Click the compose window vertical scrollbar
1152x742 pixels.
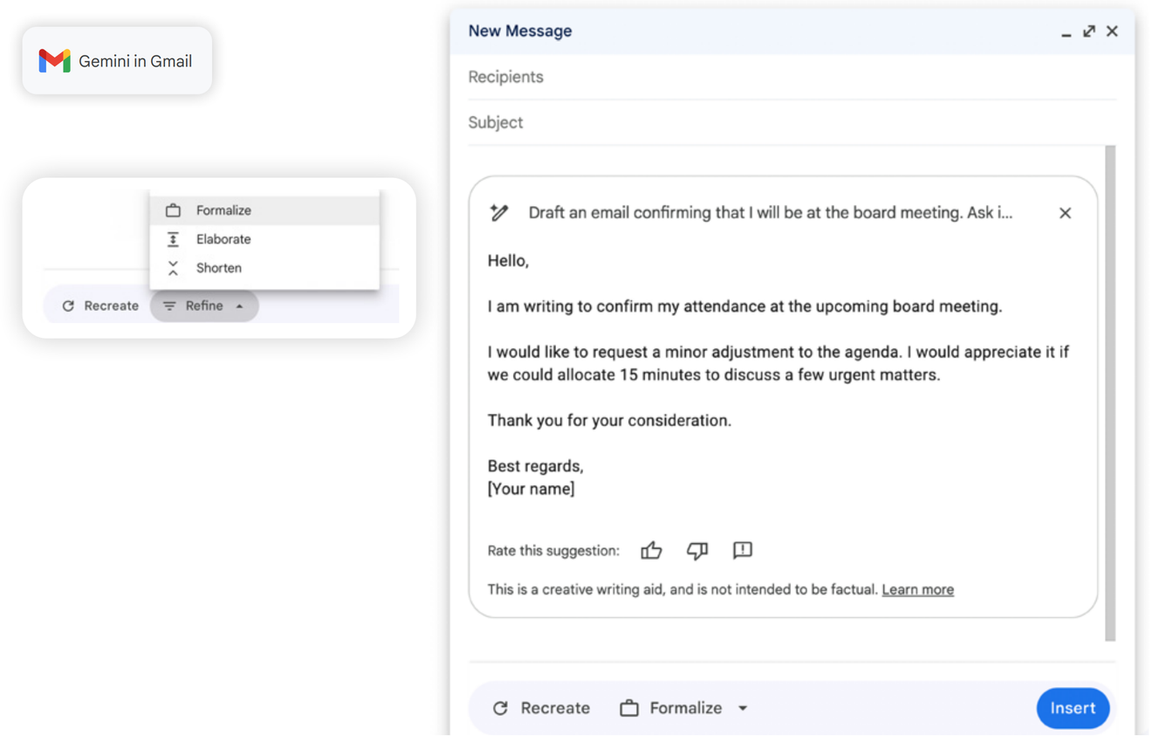coord(1110,393)
